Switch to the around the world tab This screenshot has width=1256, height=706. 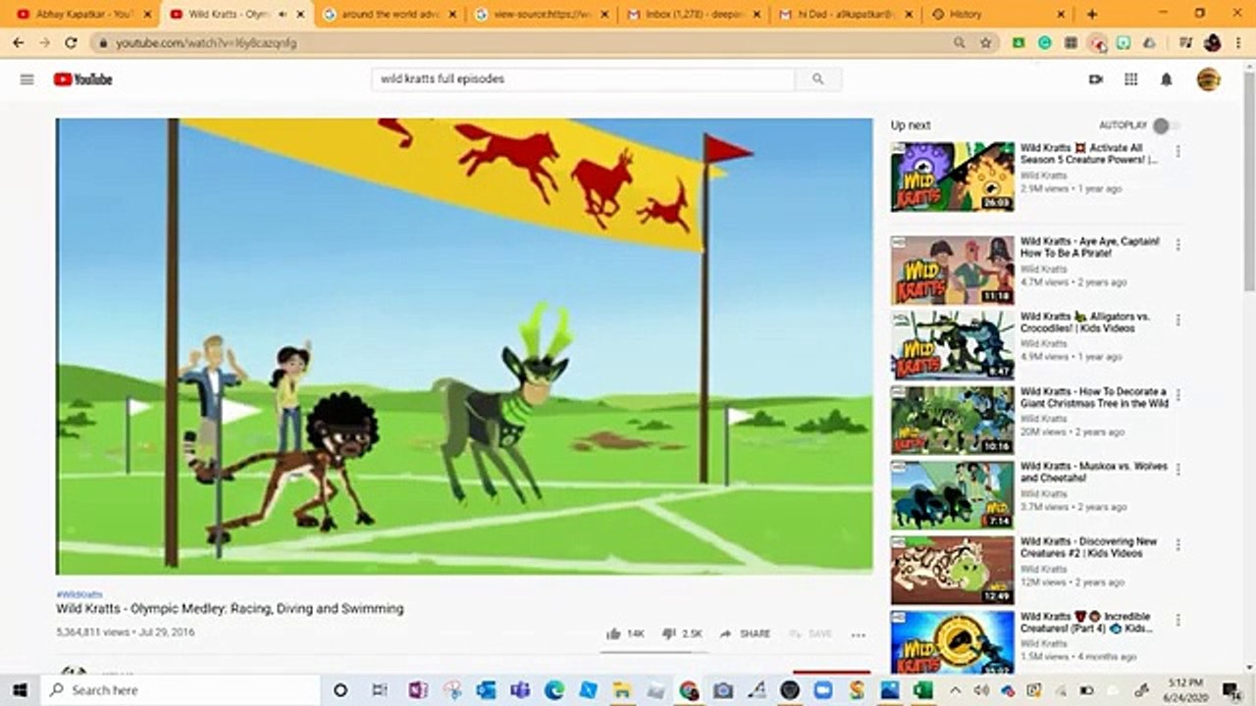390,15
